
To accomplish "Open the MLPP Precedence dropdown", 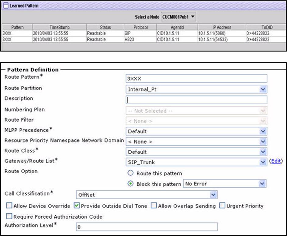I will click(196, 131).
